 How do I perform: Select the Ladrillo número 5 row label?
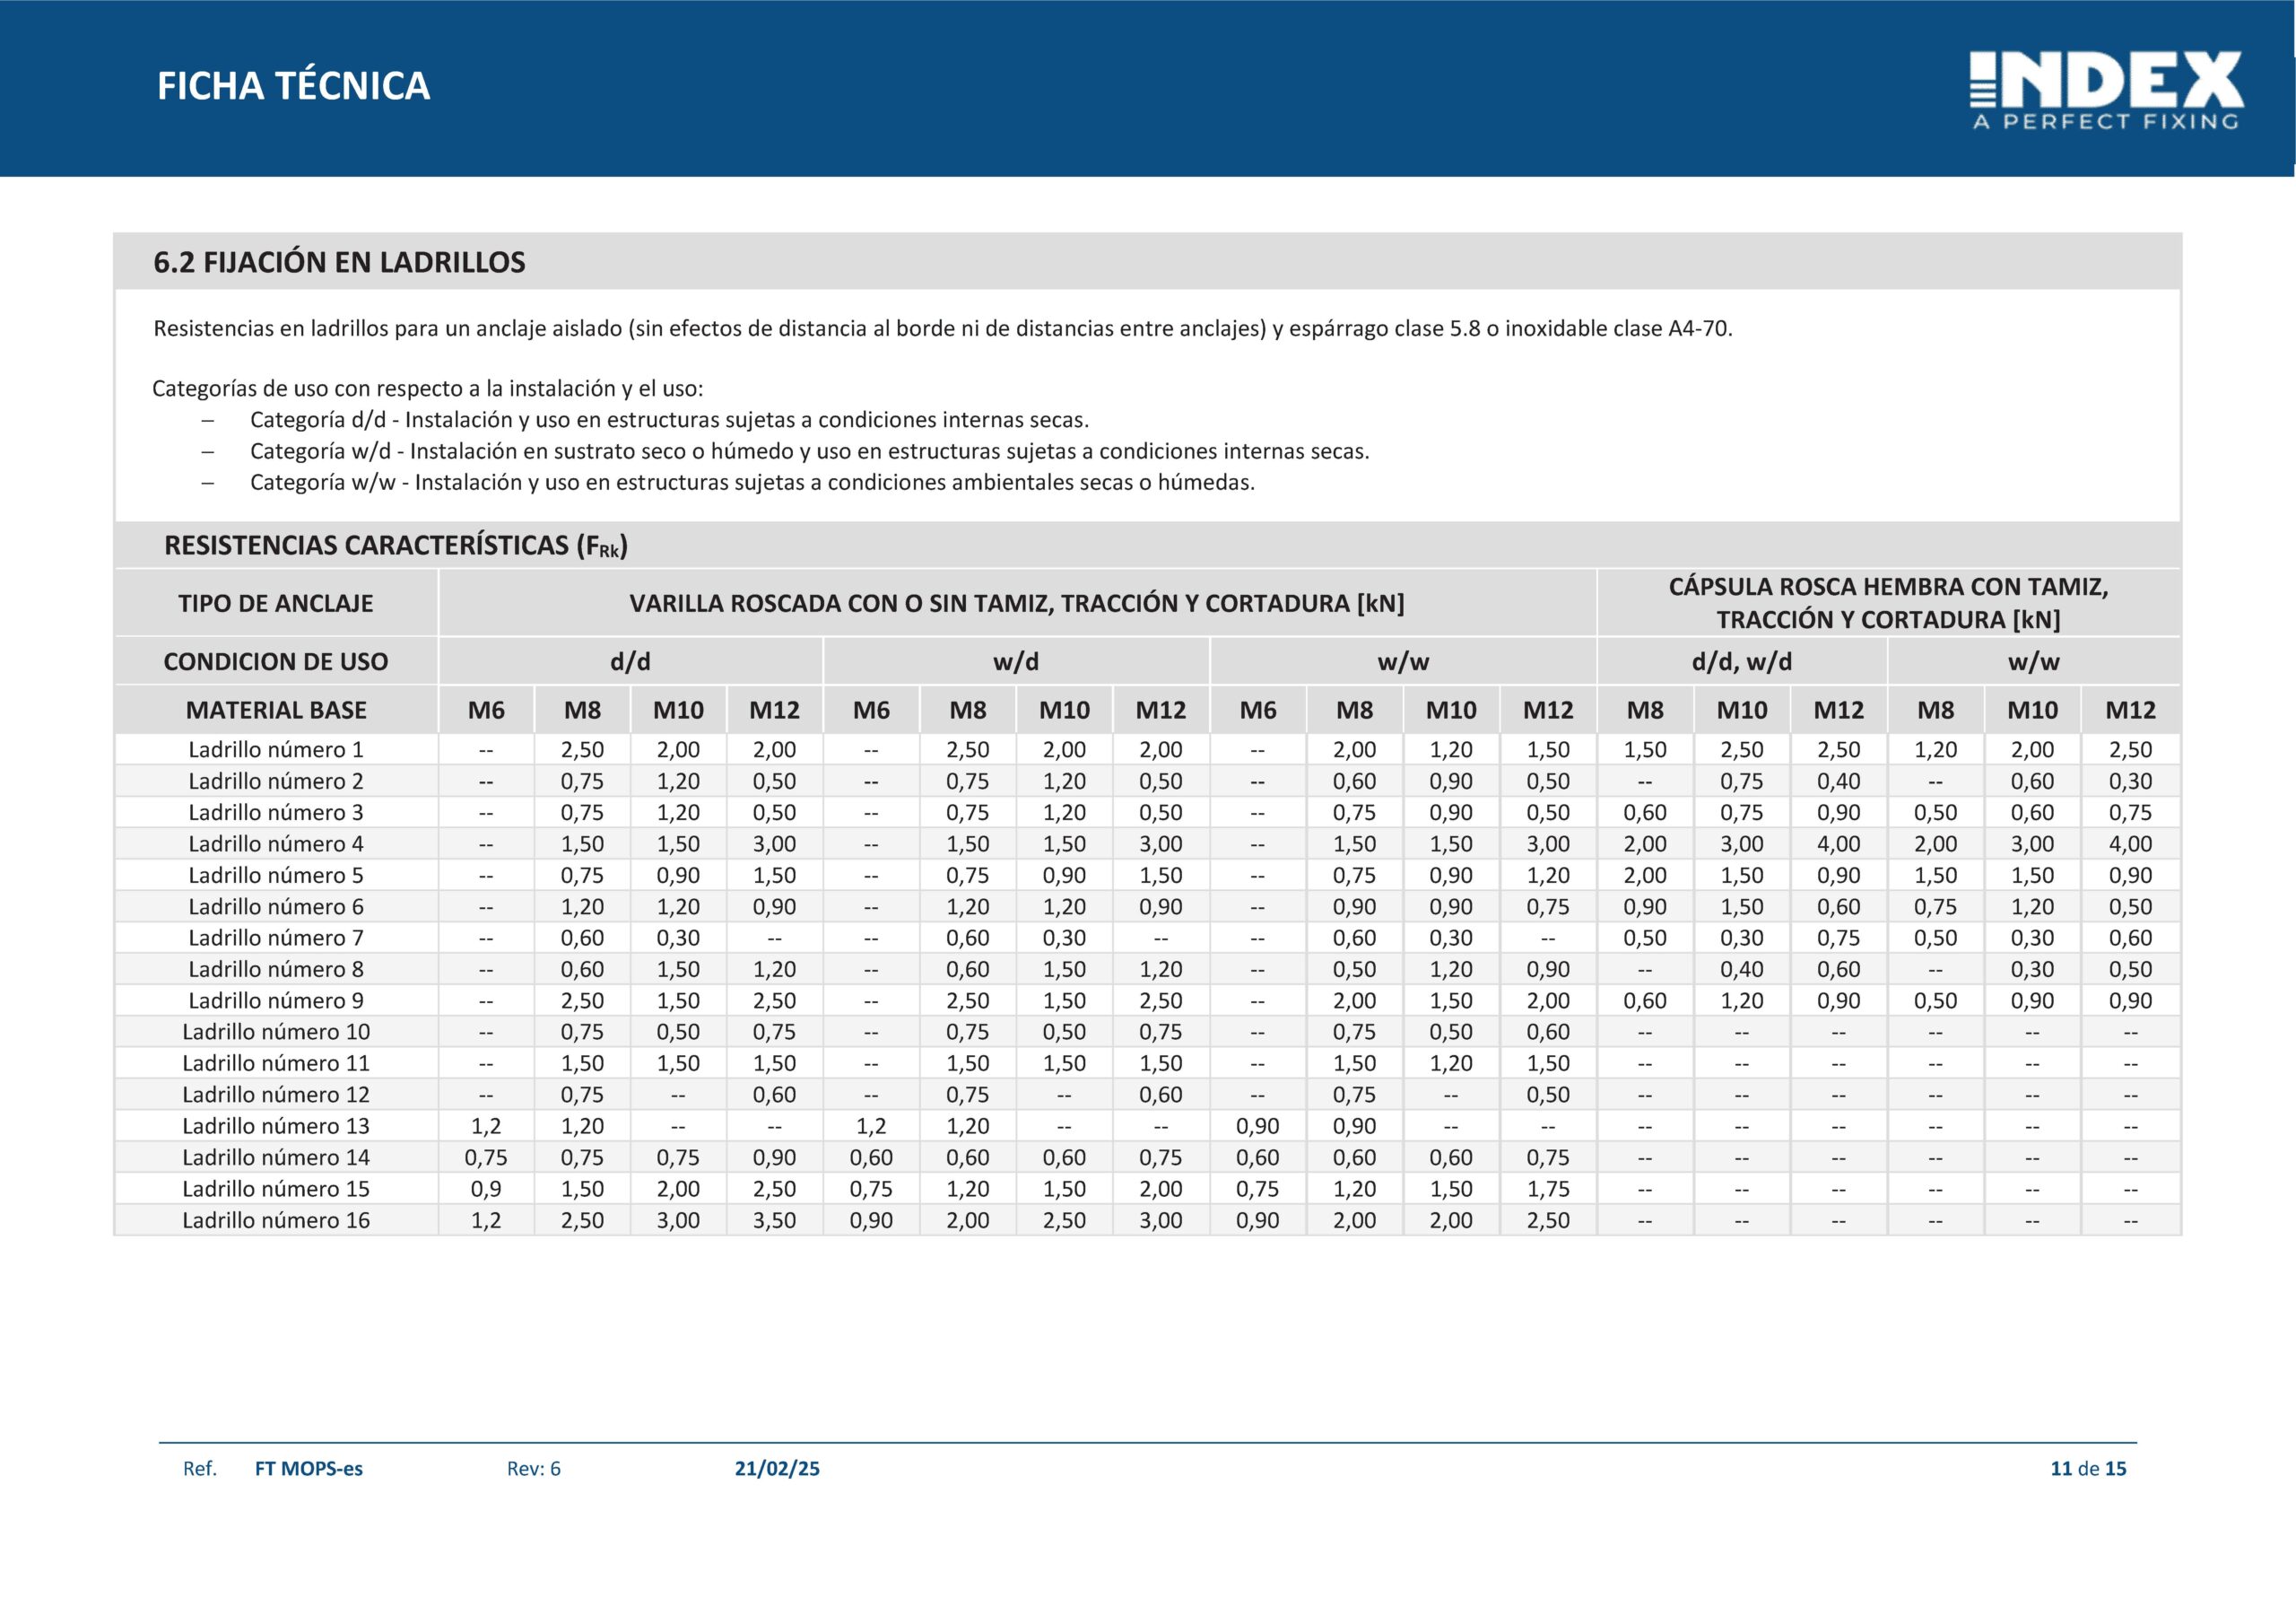tap(276, 876)
